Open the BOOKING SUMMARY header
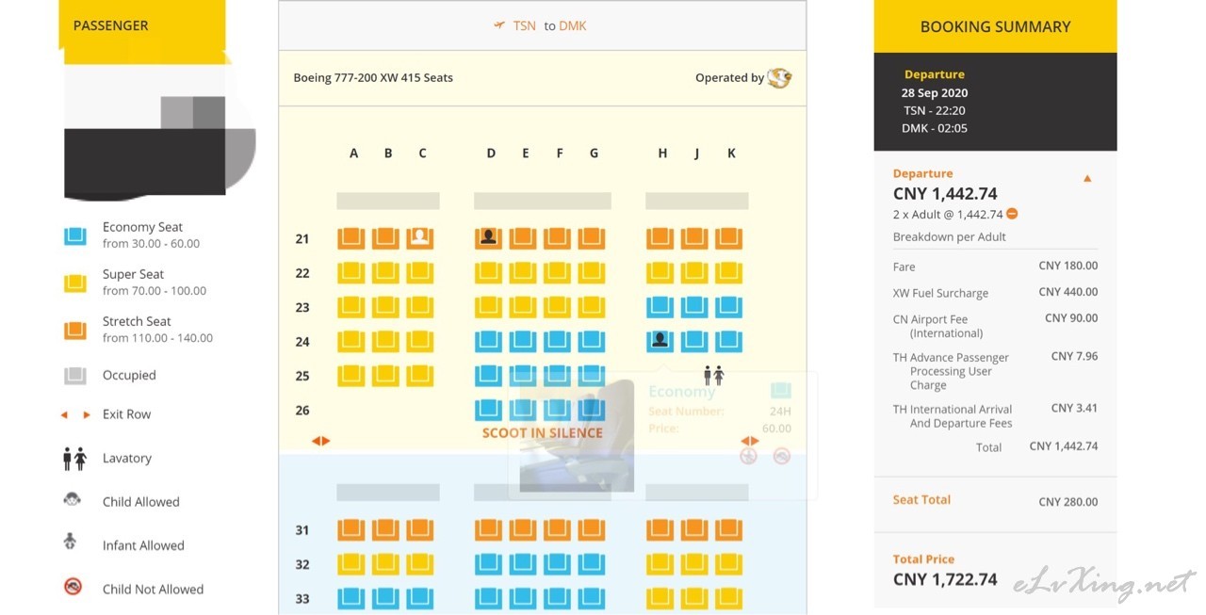This screenshot has width=1206, height=615. point(995,26)
